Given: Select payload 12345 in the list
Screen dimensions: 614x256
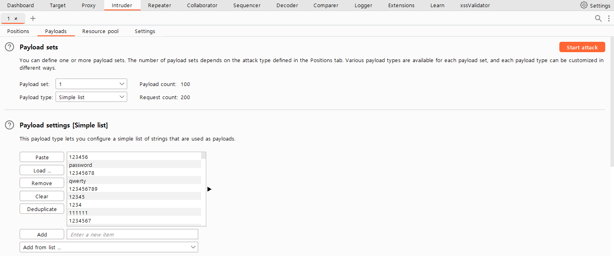Looking at the screenshot, I should (x=134, y=197).
